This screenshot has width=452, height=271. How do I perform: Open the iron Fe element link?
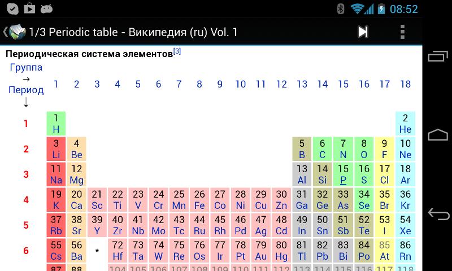(x=199, y=206)
